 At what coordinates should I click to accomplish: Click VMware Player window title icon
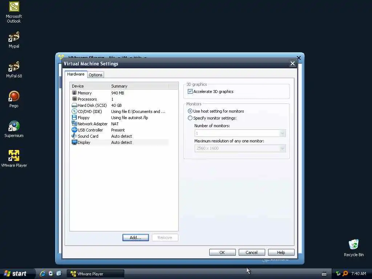(x=61, y=57)
